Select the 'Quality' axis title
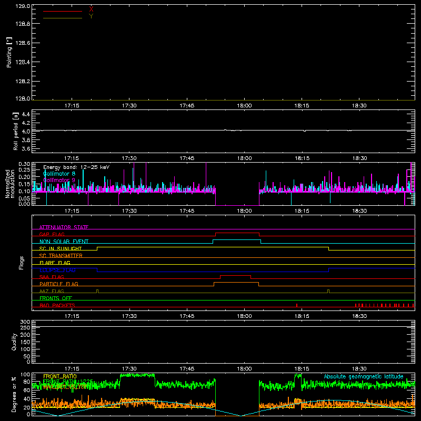Screen dimensions: 421x421 (14, 342)
